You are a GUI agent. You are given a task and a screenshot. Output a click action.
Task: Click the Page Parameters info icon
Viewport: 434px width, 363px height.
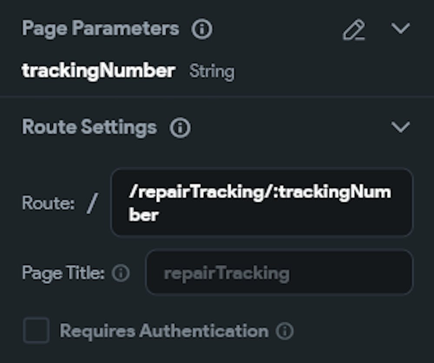click(202, 30)
